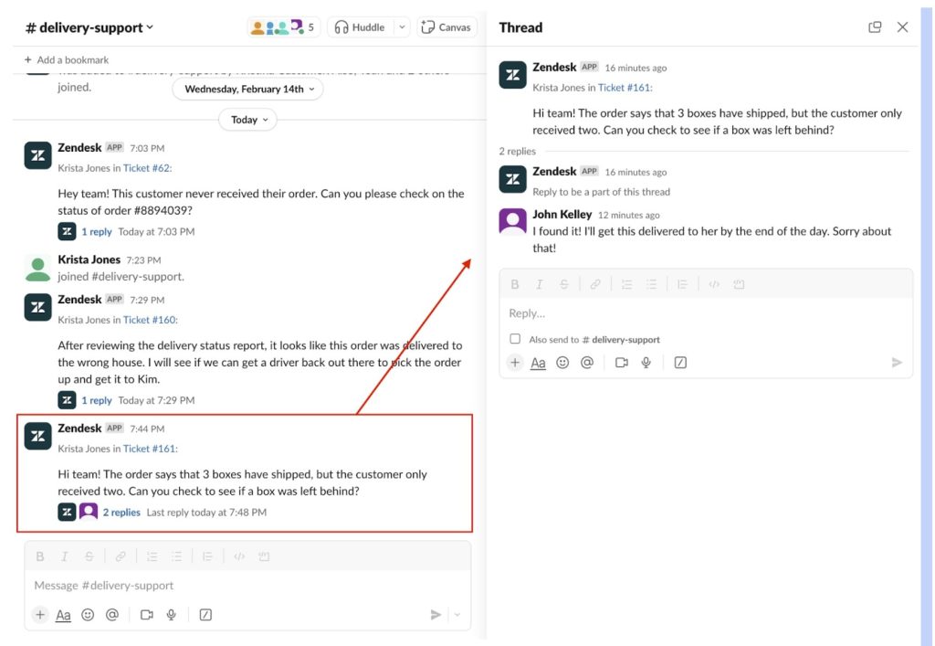Screen dimensions: 935x646
Task: Open emoji picker in channel composer
Action: (88, 614)
